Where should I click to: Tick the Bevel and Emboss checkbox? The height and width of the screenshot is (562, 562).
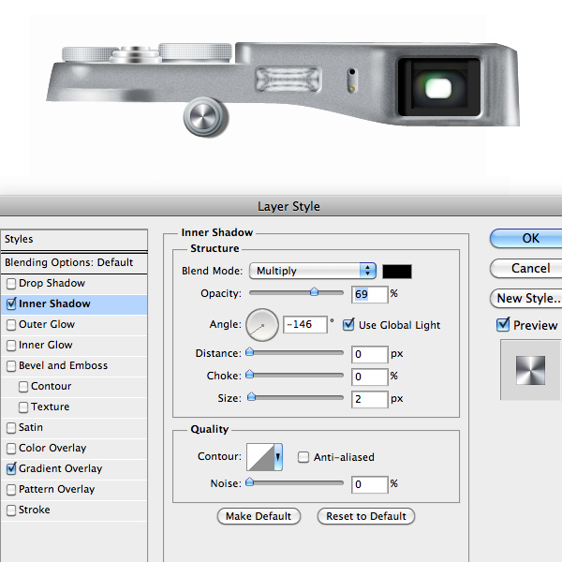pyautogui.click(x=11, y=366)
